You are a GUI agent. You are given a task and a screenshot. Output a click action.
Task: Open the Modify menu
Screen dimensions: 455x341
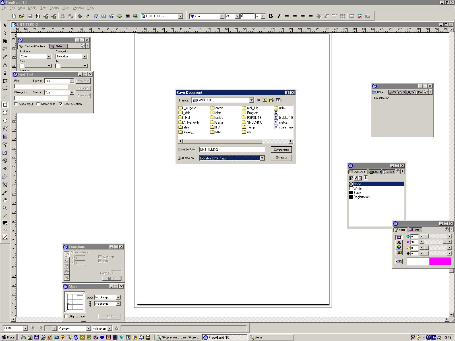coord(32,8)
